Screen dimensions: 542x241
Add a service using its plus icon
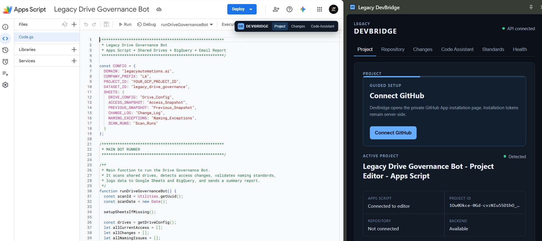pos(74,61)
